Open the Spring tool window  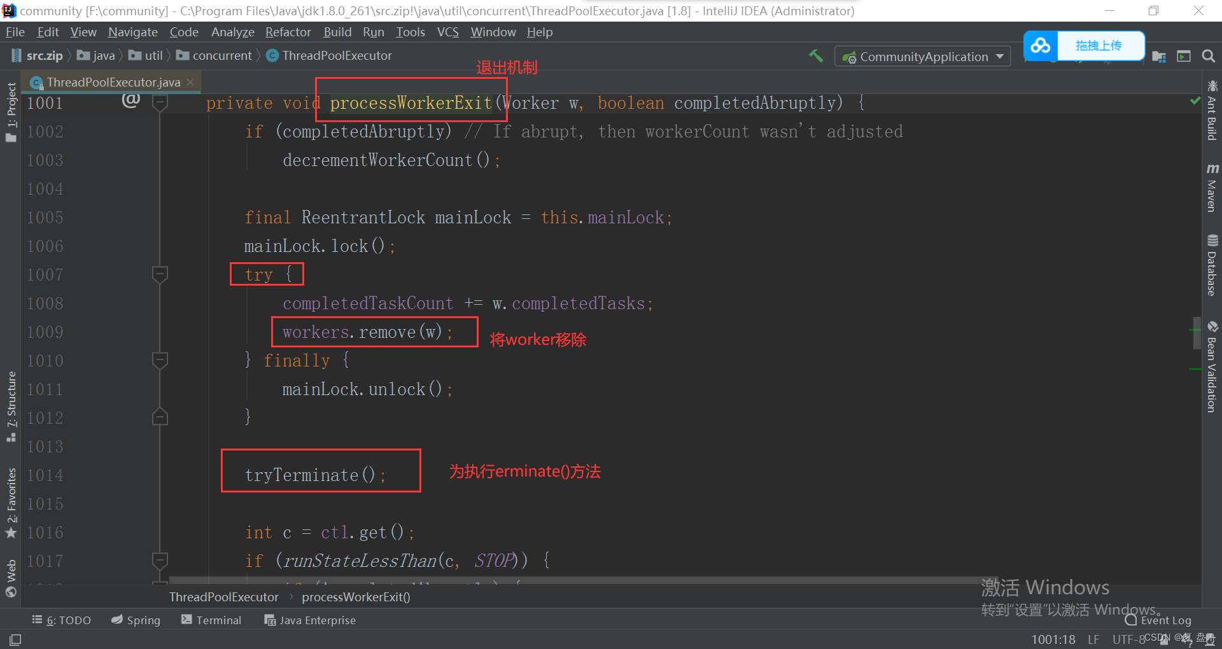(x=136, y=620)
